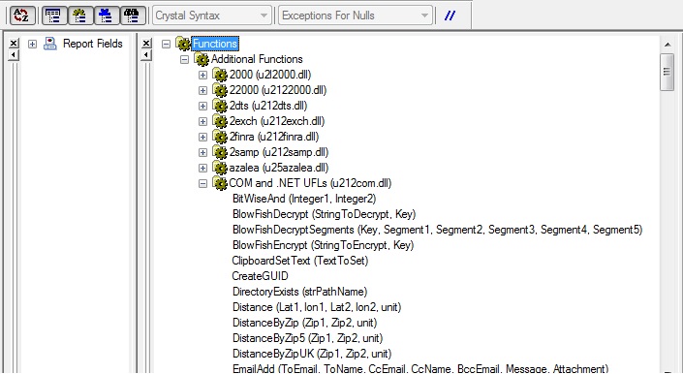The image size is (683, 374).
Task: Collapse the COM and .NET UFLs node
Action: (x=202, y=183)
